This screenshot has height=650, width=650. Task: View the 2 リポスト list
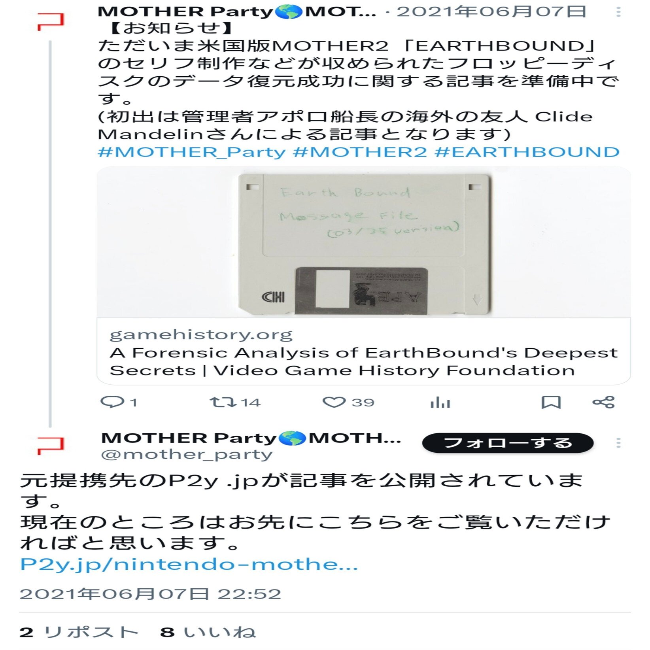(x=79, y=632)
